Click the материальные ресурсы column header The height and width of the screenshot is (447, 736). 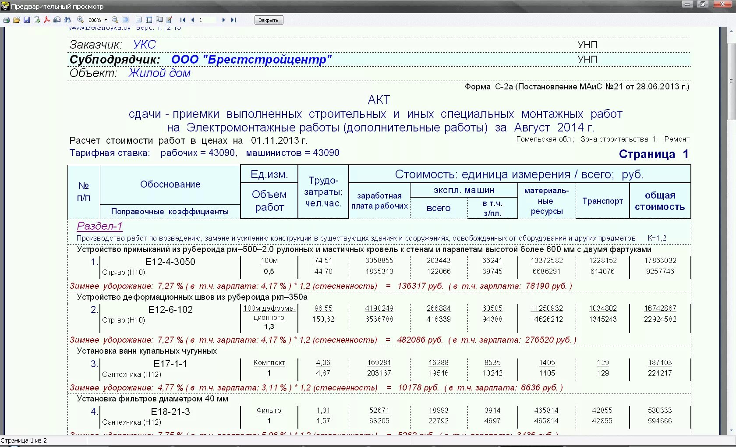pyautogui.click(x=546, y=201)
